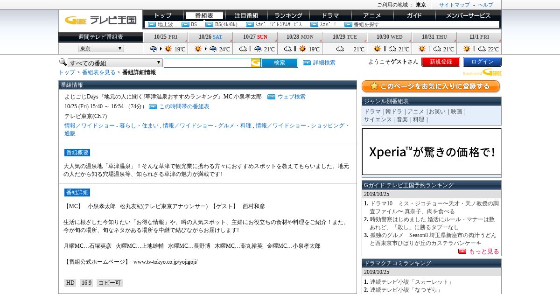This screenshot has width=560, height=294.
Task: Click the コピー可 tag
Action: pos(110,283)
